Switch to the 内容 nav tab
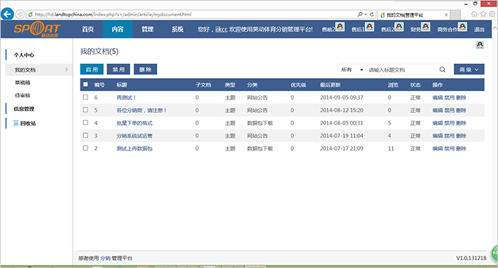Screen dimensions: 498x268 tap(117, 29)
